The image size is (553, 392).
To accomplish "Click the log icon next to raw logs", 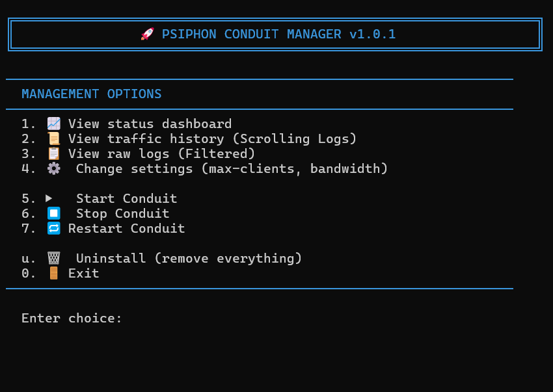I will pos(53,153).
